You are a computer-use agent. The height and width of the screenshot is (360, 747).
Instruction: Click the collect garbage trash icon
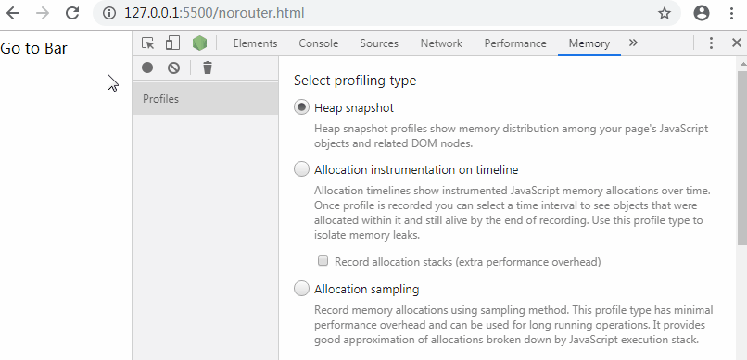[x=208, y=68]
